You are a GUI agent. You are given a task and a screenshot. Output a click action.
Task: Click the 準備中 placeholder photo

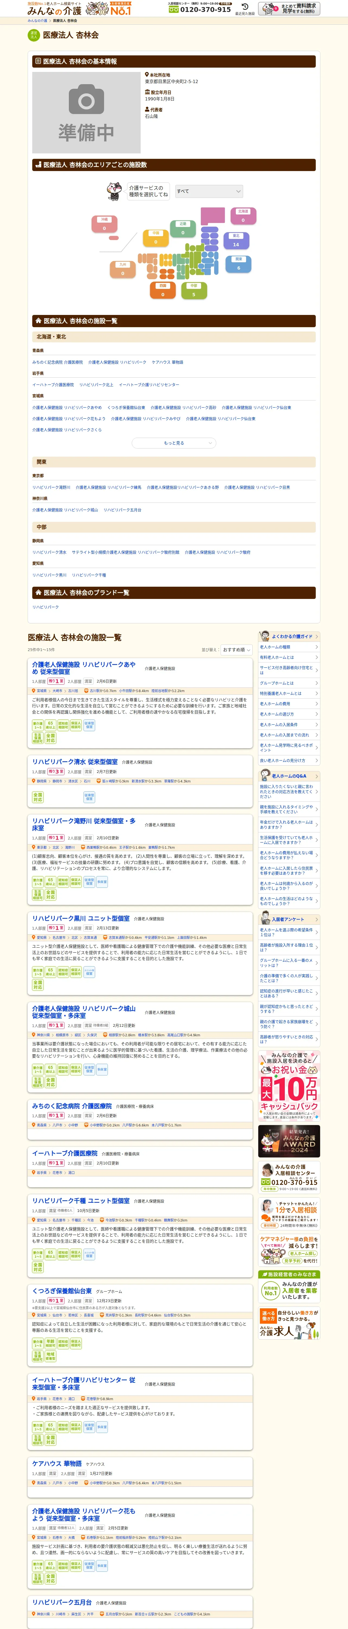tap(86, 113)
